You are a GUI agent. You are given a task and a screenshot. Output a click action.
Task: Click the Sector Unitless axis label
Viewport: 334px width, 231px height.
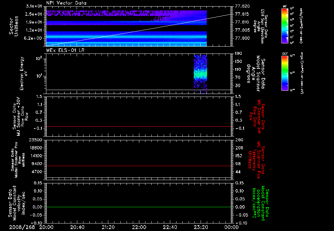pos(14,26)
